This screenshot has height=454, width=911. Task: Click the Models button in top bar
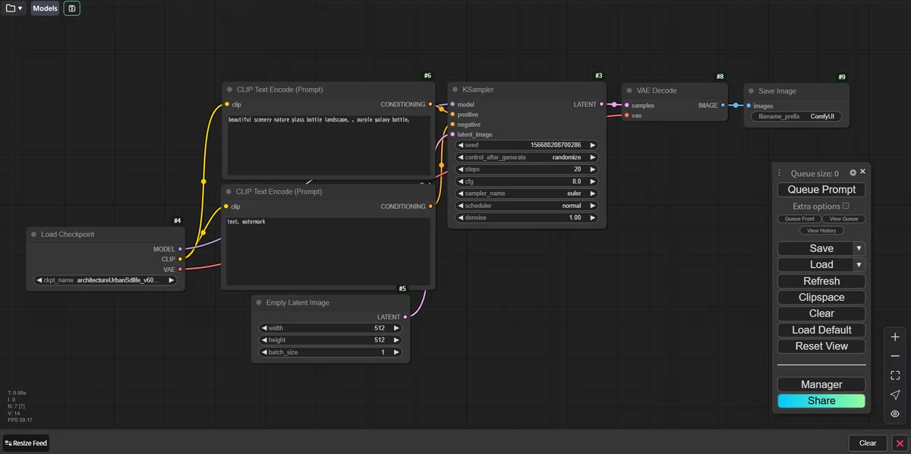tap(45, 8)
